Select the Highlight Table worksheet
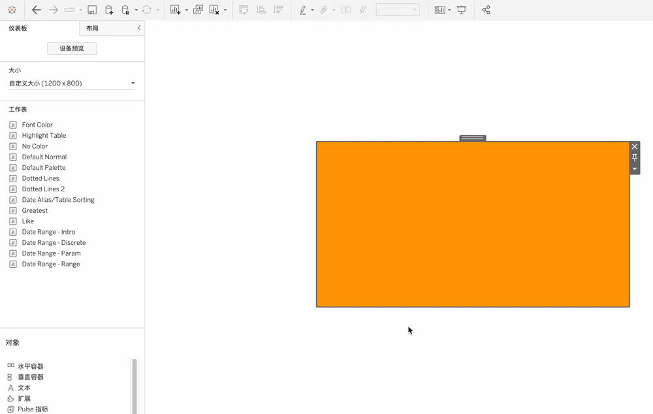 [x=44, y=136]
